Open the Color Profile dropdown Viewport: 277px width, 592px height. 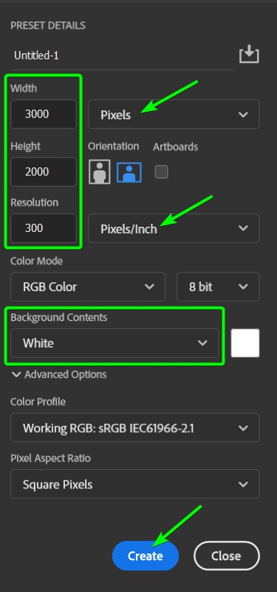[134, 428]
